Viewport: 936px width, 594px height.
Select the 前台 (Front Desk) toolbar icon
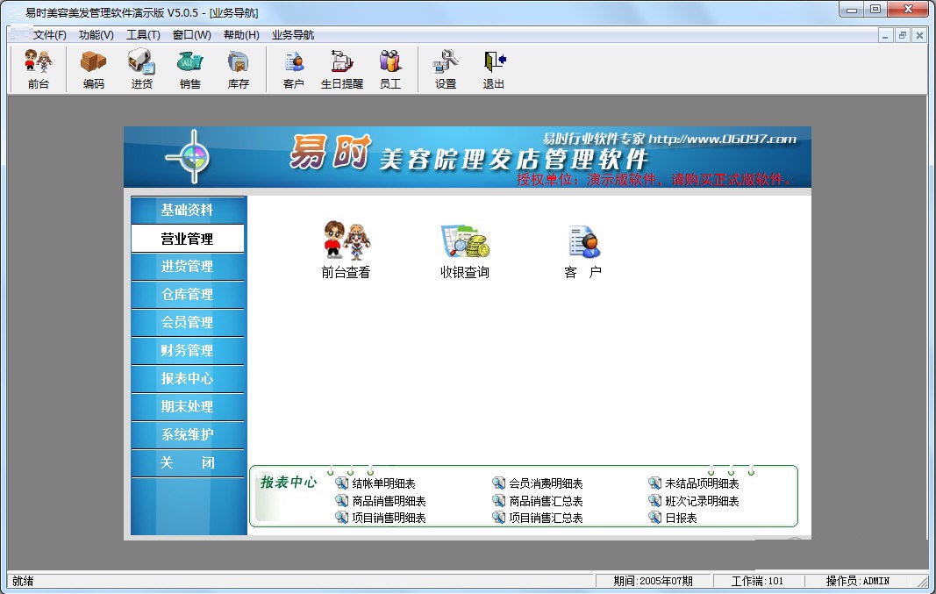point(37,68)
